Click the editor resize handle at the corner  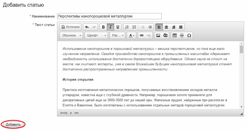(241, 114)
